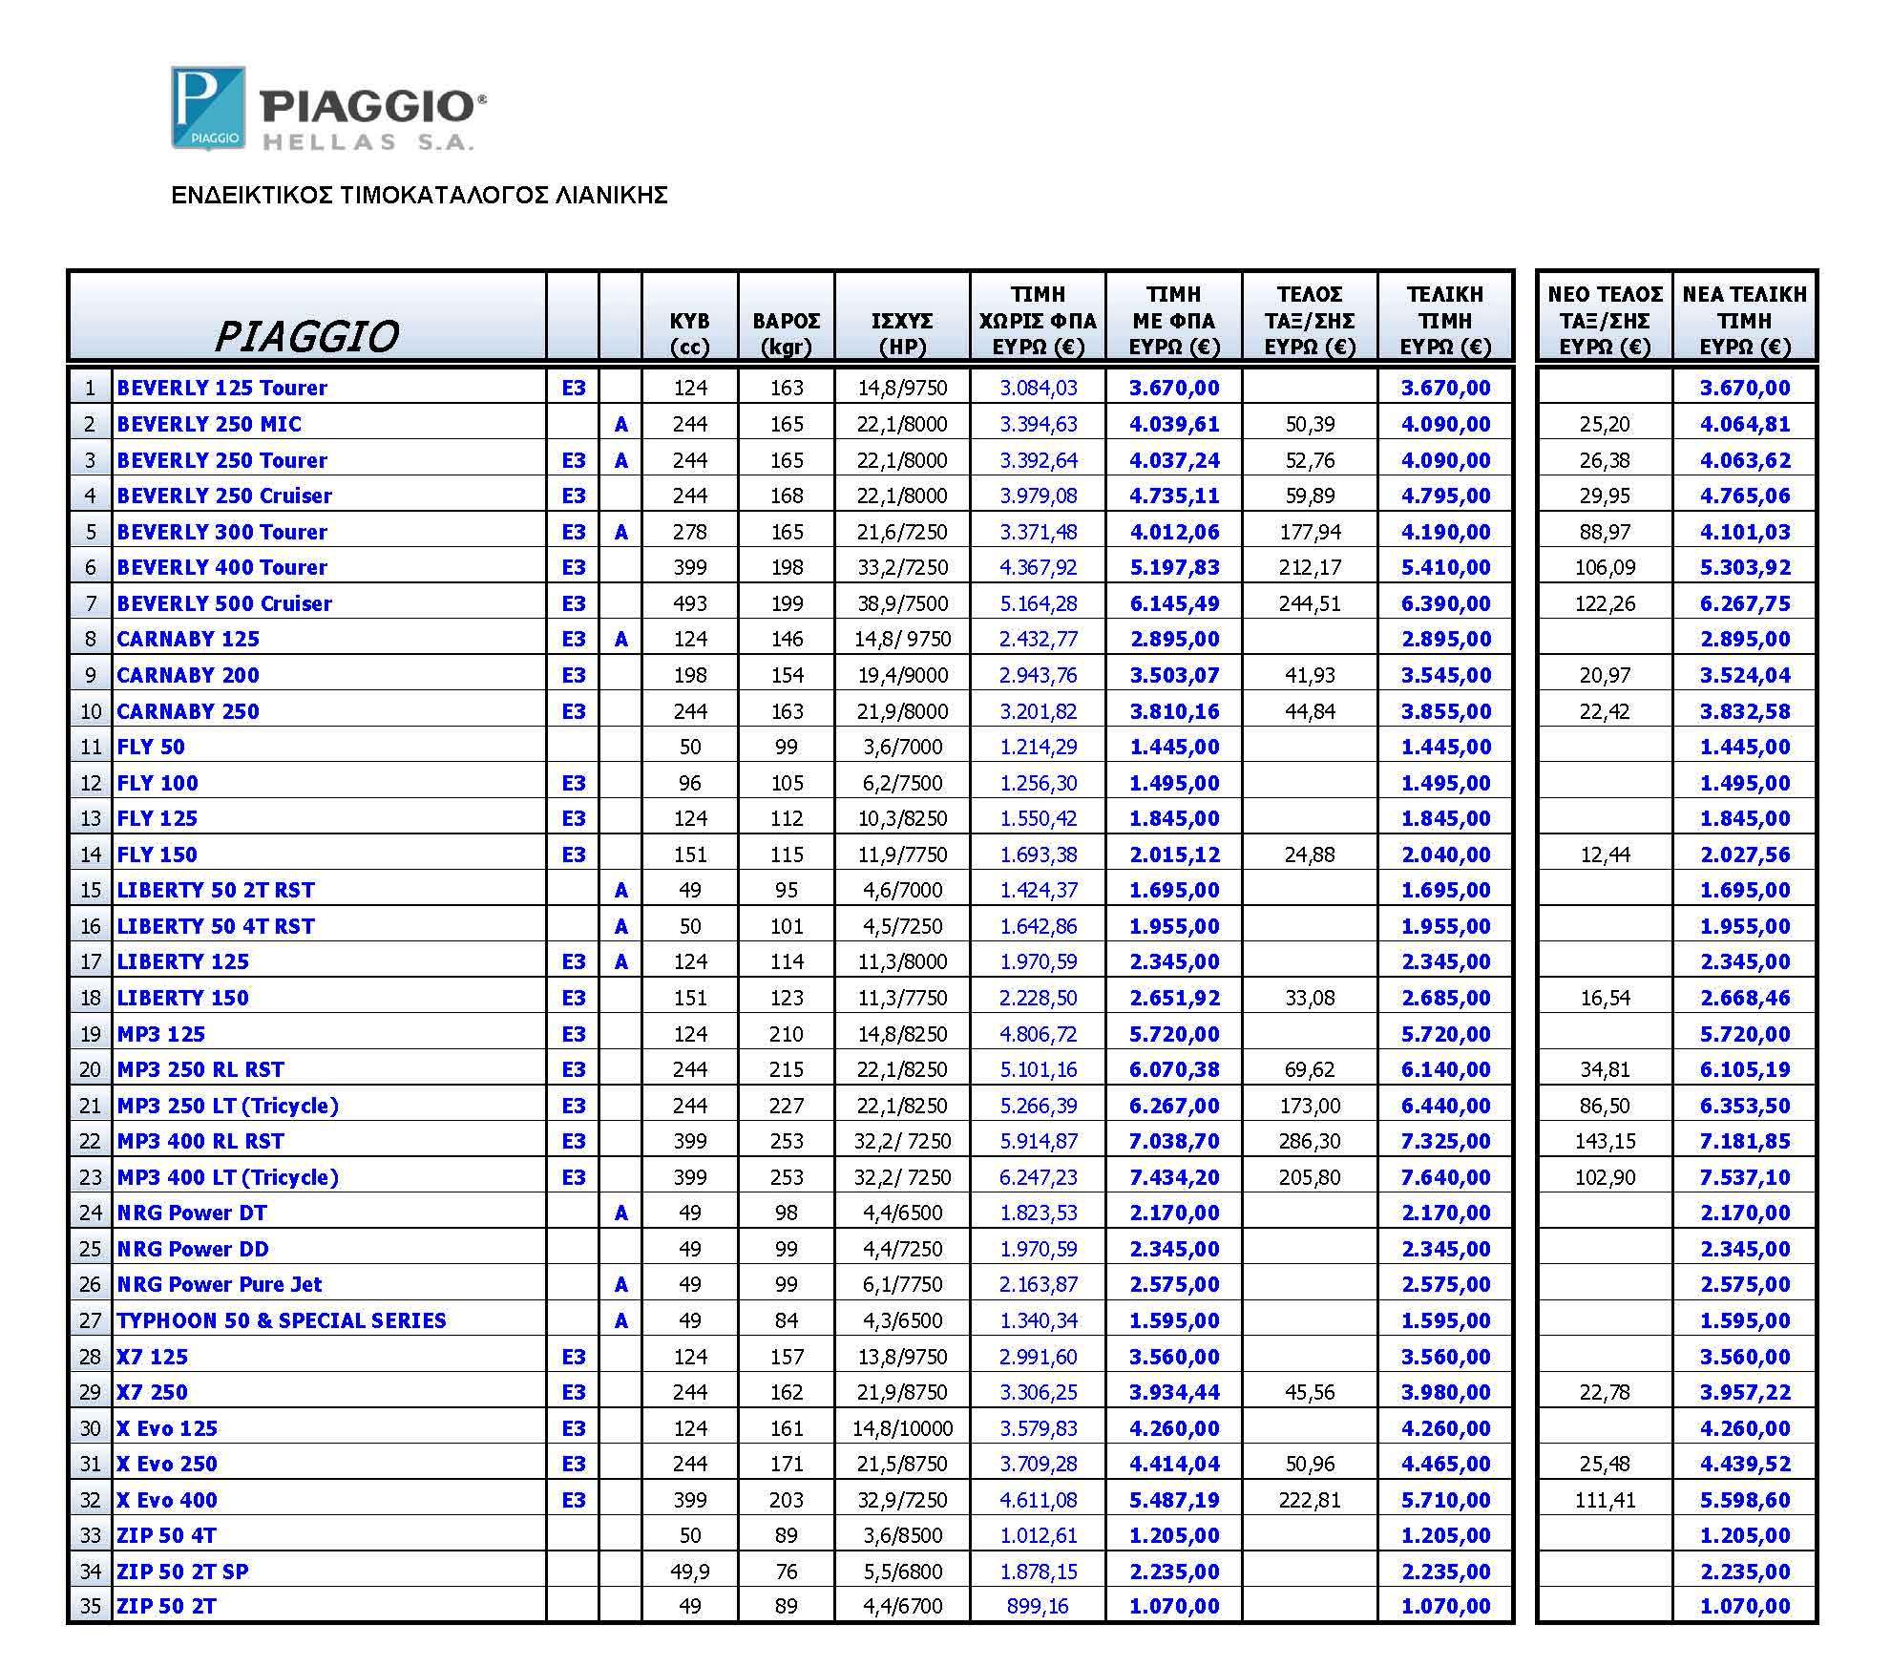Click the ΤΙΜΗ ΧΩΡΙΣ ΦΠΑ column header
The height and width of the screenshot is (1667, 1891).
pos(1038,317)
